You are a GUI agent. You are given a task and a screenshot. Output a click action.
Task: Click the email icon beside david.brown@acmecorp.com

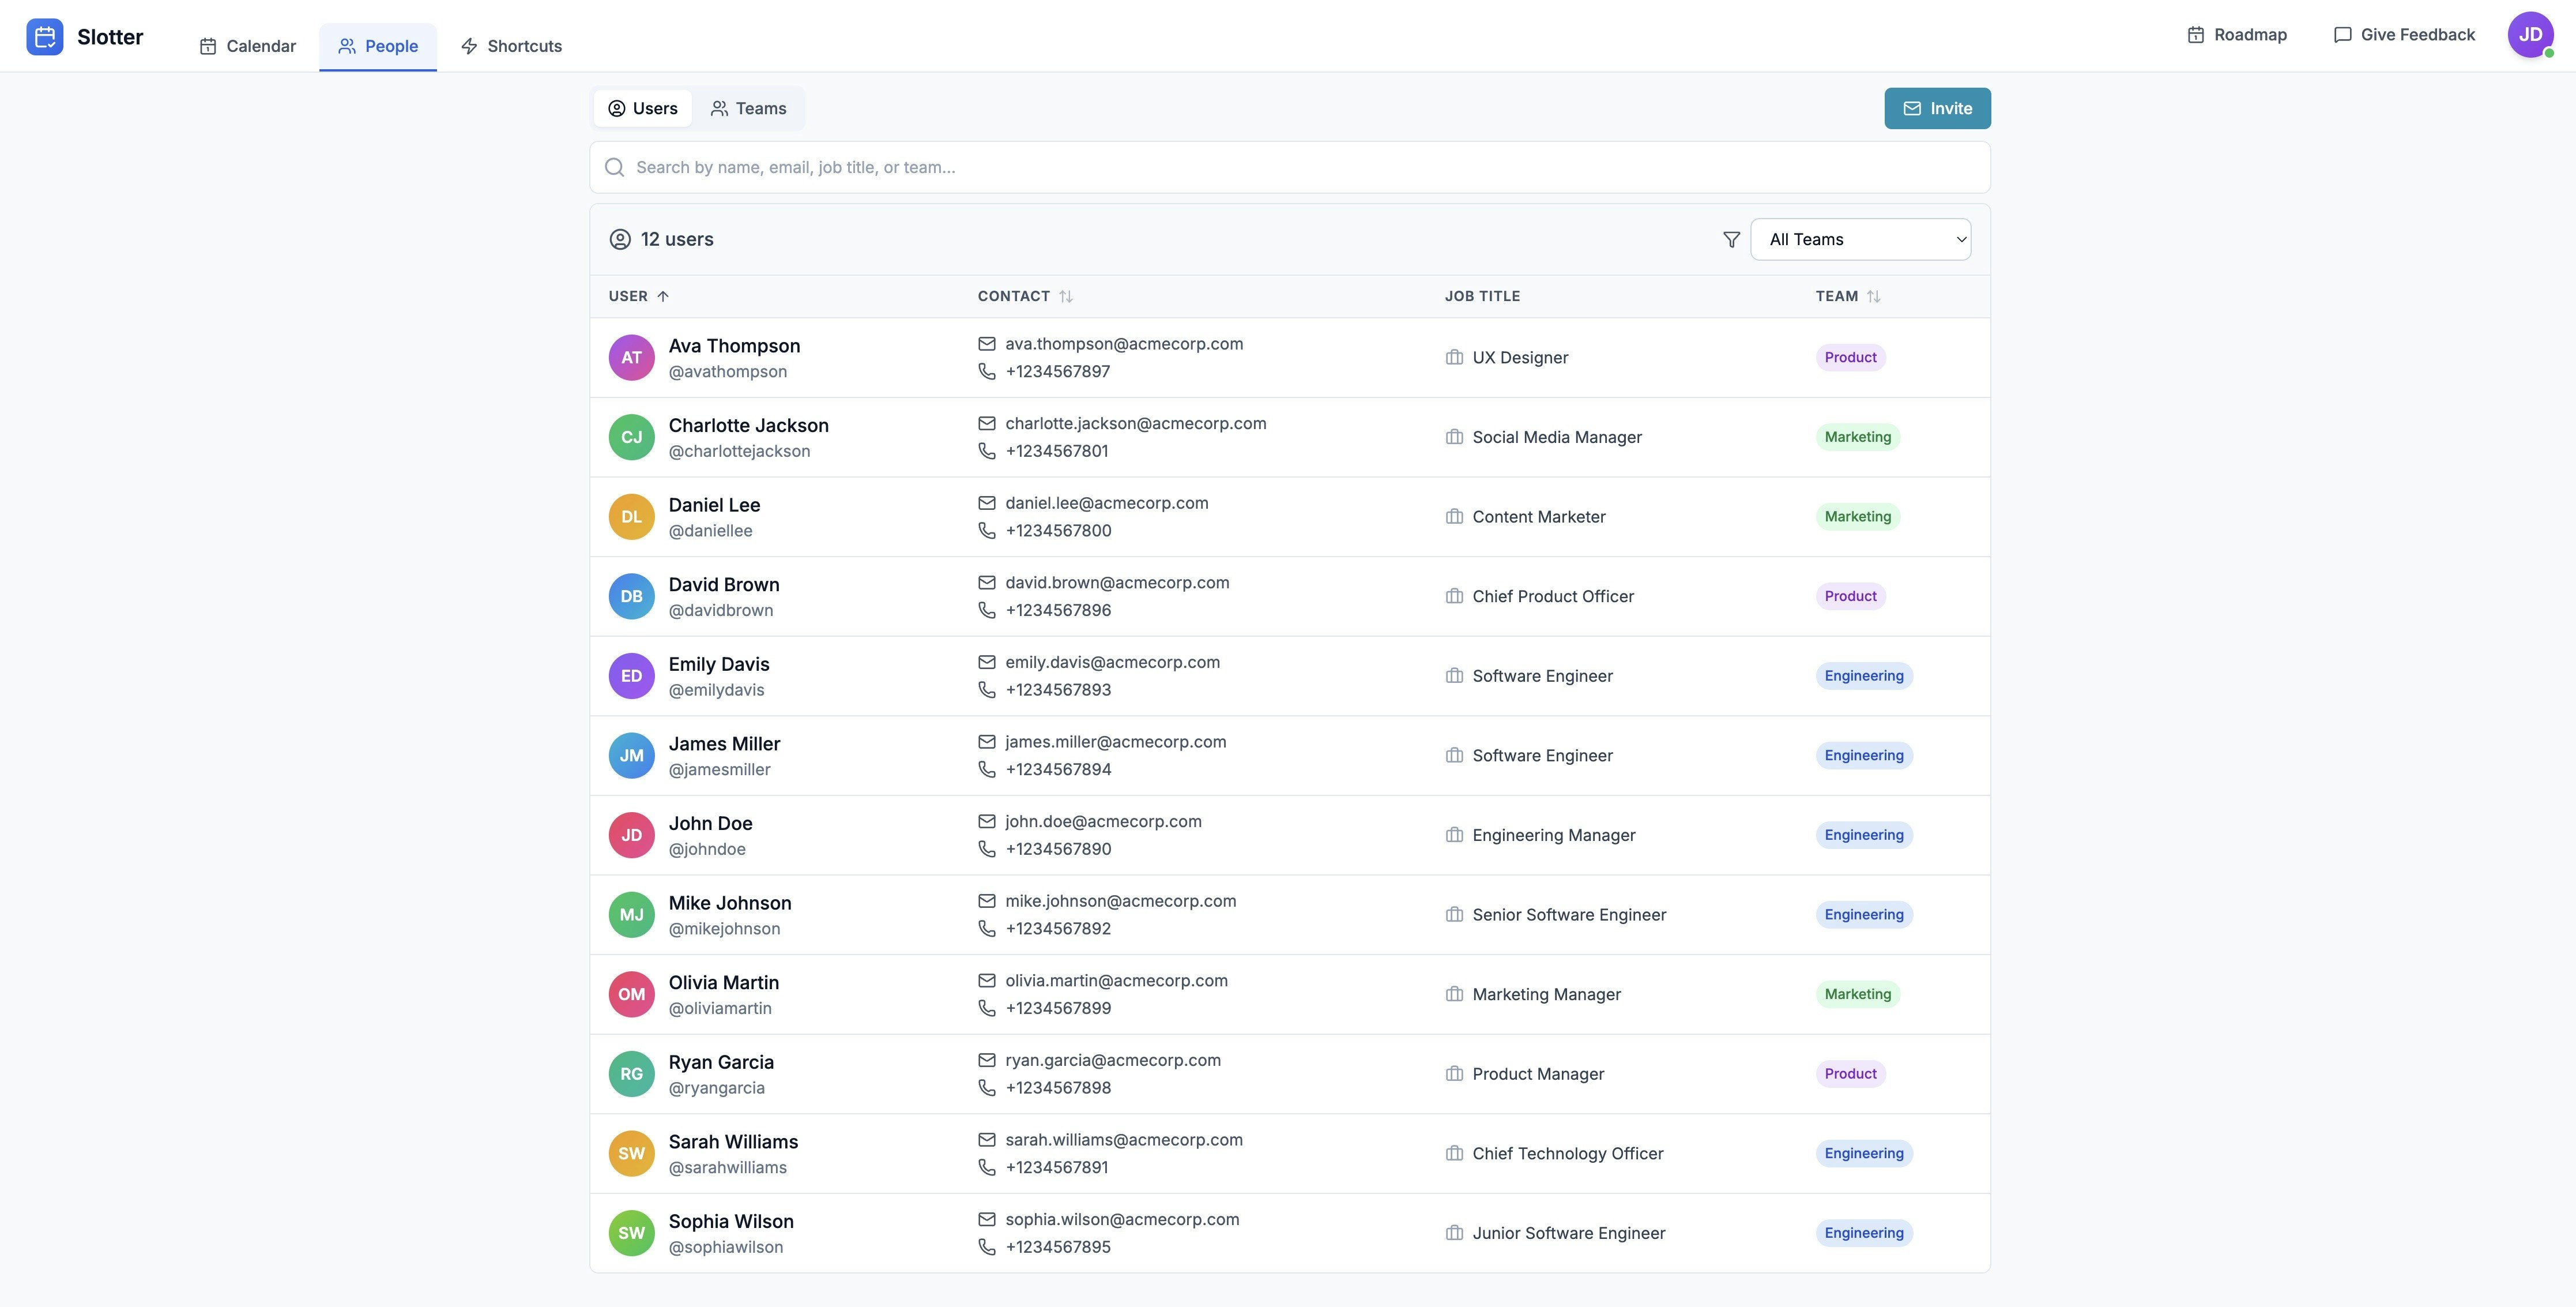[986, 583]
